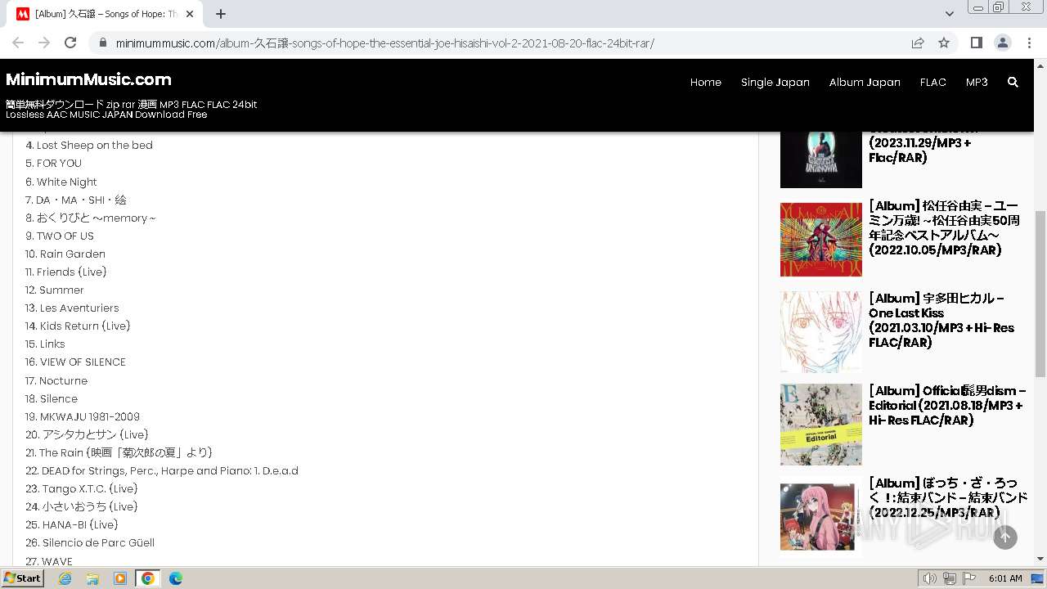Open the site search magnifier icon
Screen dimensions: 1047x589
pos(1013,83)
